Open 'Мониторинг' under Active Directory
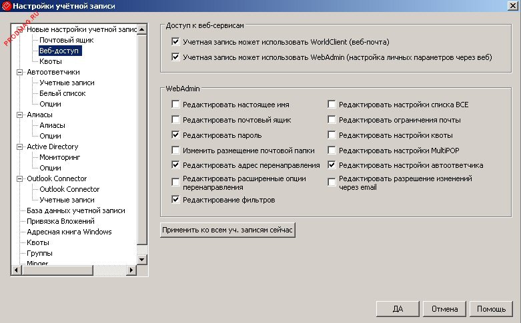Viewport: 521px width, 323px height. click(x=59, y=157)
